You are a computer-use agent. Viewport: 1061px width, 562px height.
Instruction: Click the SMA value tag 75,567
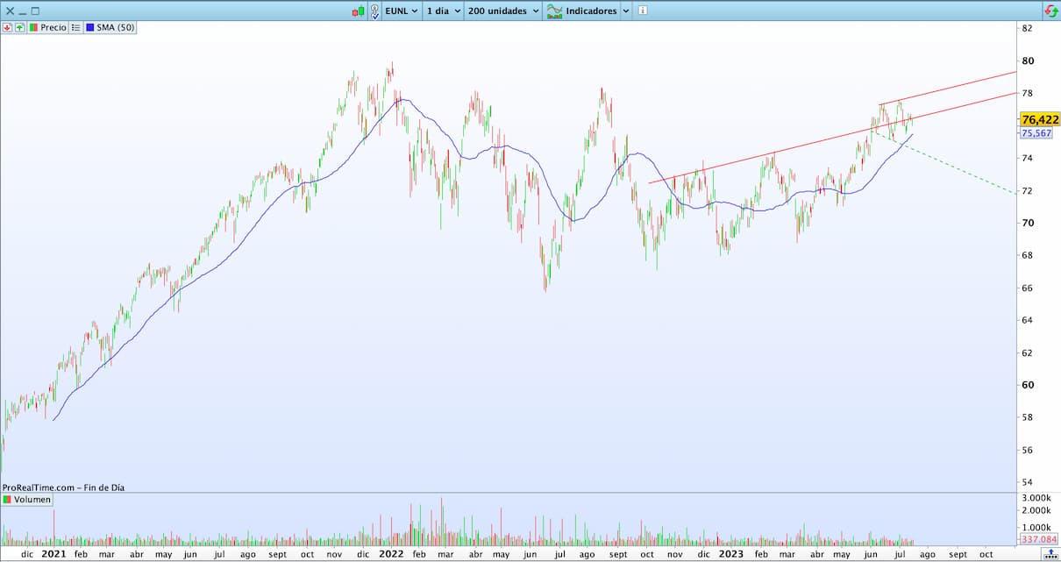pos(1036,133)
